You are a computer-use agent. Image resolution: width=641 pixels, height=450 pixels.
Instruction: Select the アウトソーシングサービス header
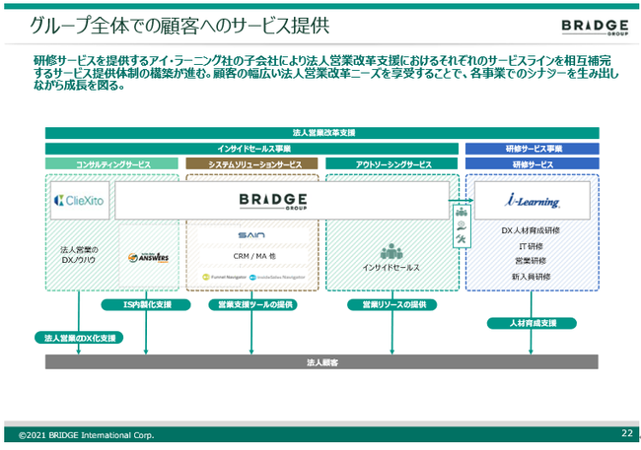click(392, 164)
